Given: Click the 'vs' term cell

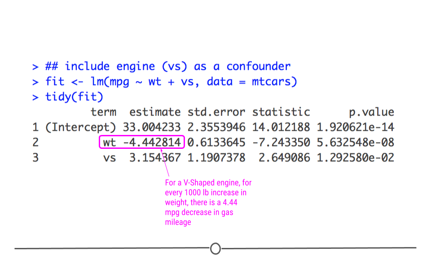Looking at the screenshot, I should click(110, 158).
